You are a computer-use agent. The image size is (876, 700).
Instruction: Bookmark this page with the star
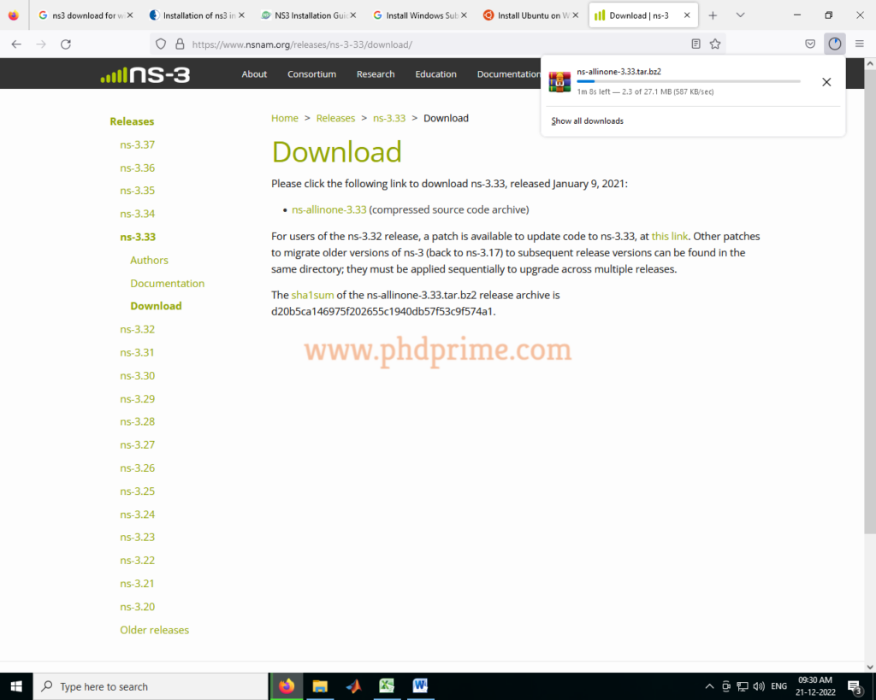pos(716,44)
